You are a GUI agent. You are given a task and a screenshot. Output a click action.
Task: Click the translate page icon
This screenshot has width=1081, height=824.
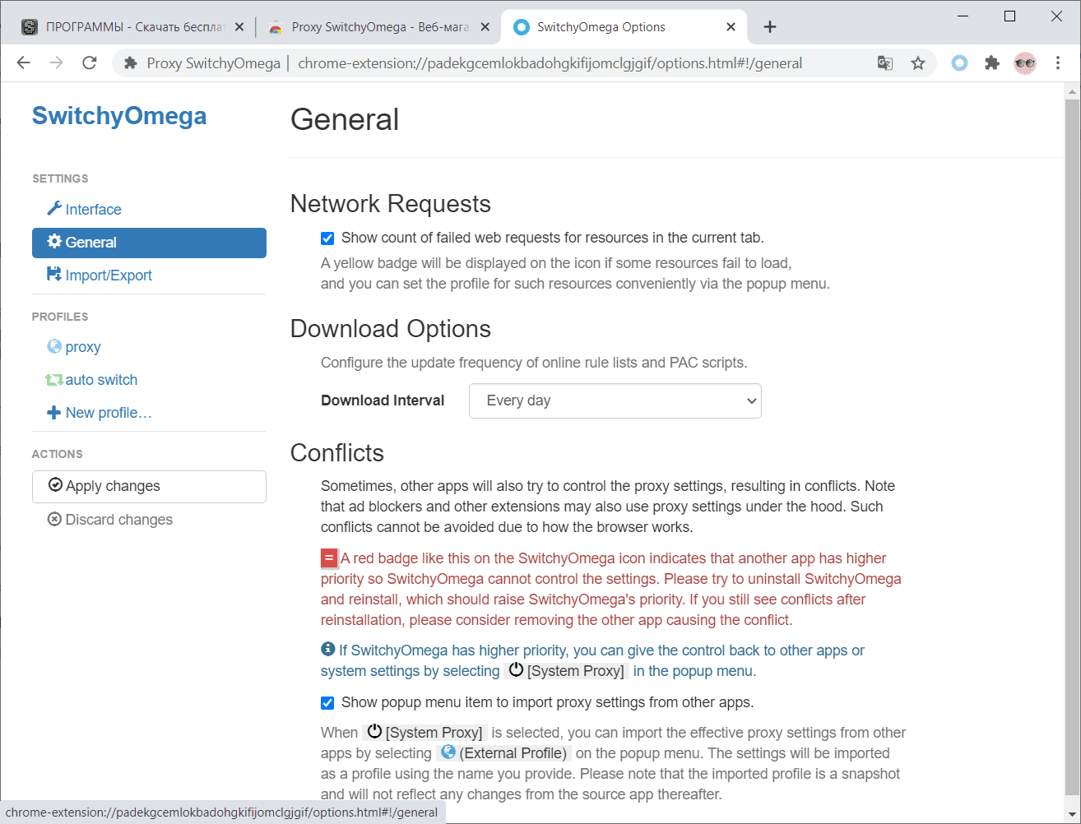(x=885, y=63)
